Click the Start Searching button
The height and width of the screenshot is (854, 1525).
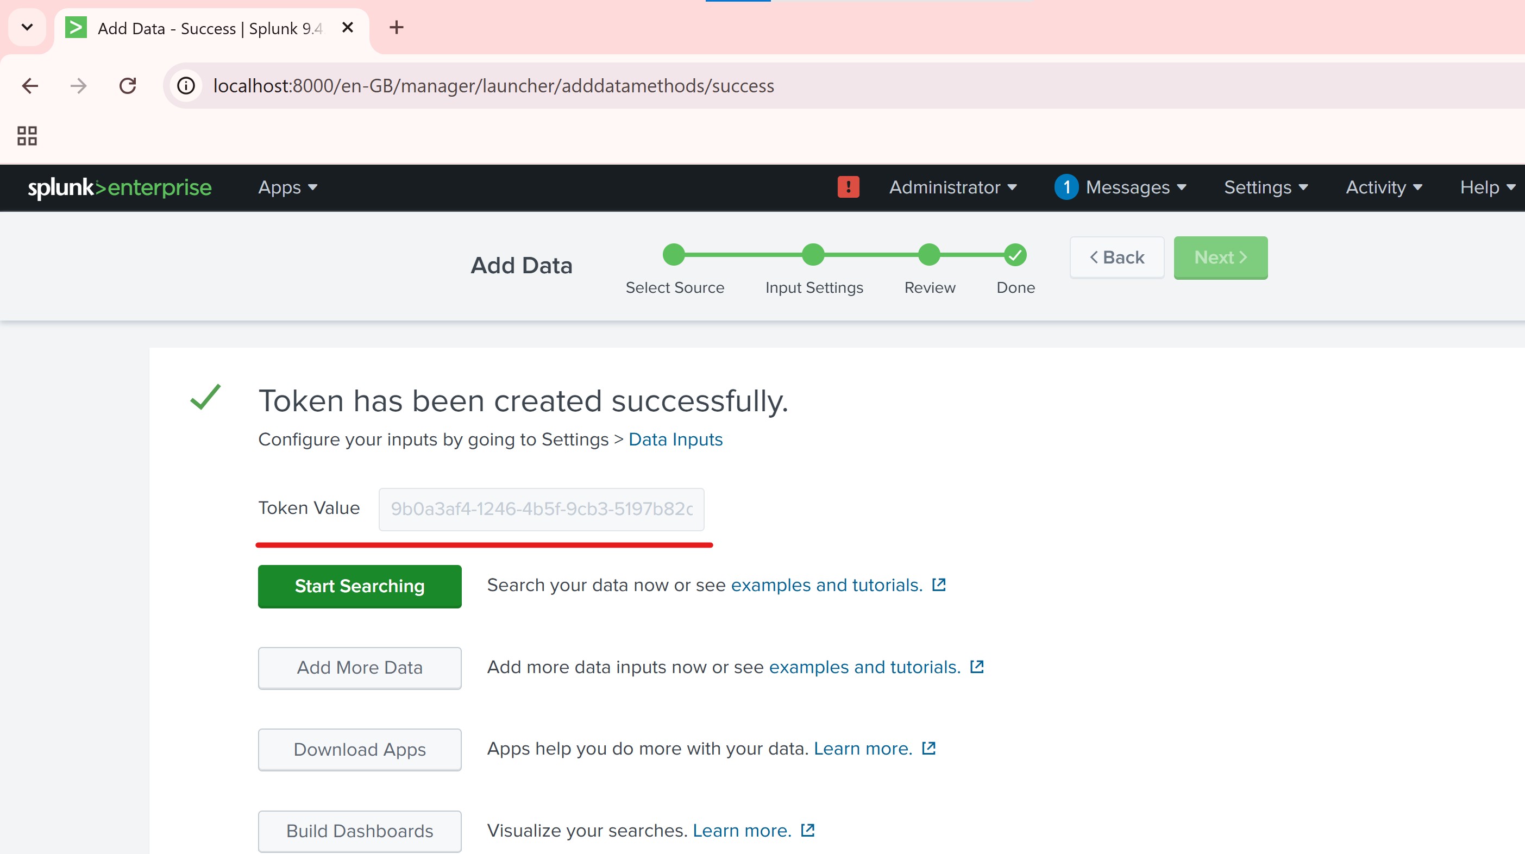[x=359, y=586]
